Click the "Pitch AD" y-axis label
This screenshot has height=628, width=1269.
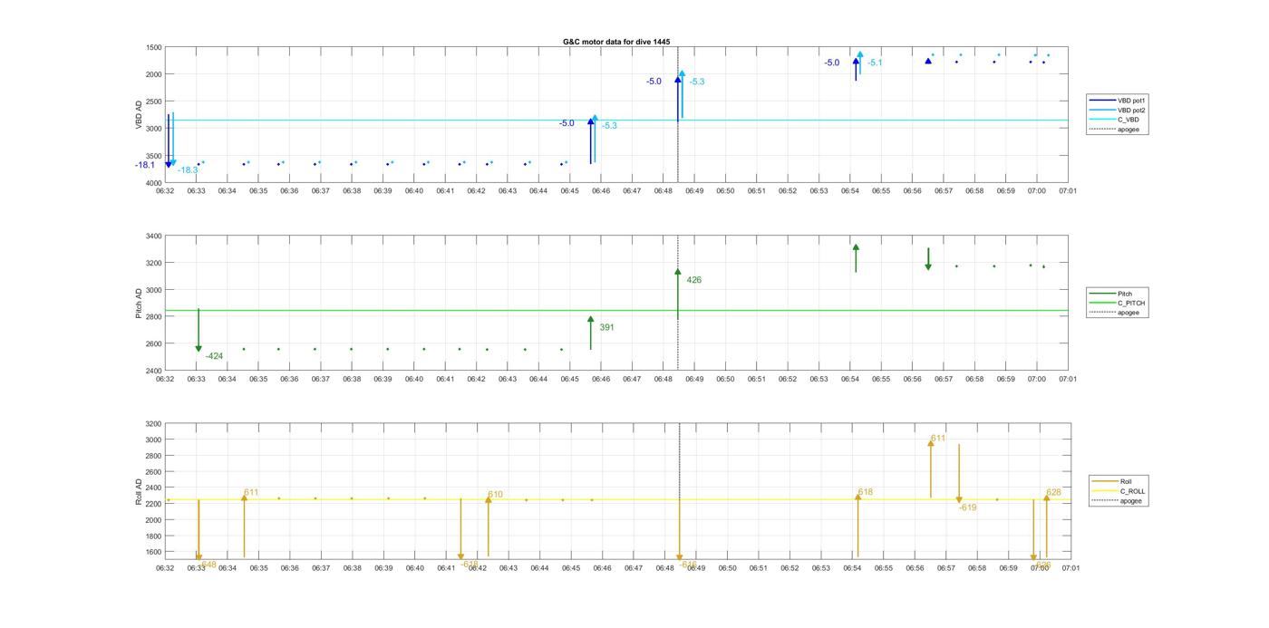[x=140, y=304]
